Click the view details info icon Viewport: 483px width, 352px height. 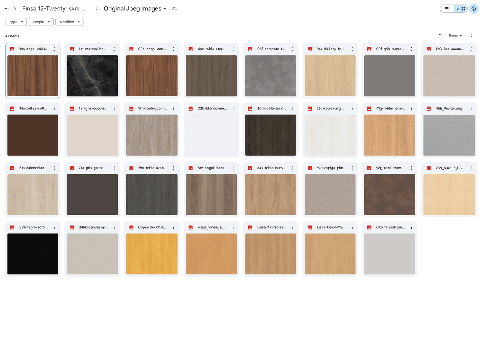click(x=474, y=9)
